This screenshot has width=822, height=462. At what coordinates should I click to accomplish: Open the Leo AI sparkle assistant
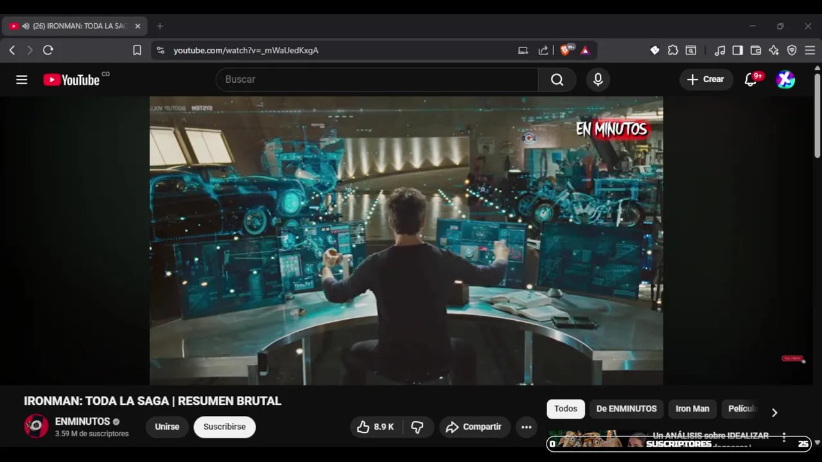(x=774, y=50)
